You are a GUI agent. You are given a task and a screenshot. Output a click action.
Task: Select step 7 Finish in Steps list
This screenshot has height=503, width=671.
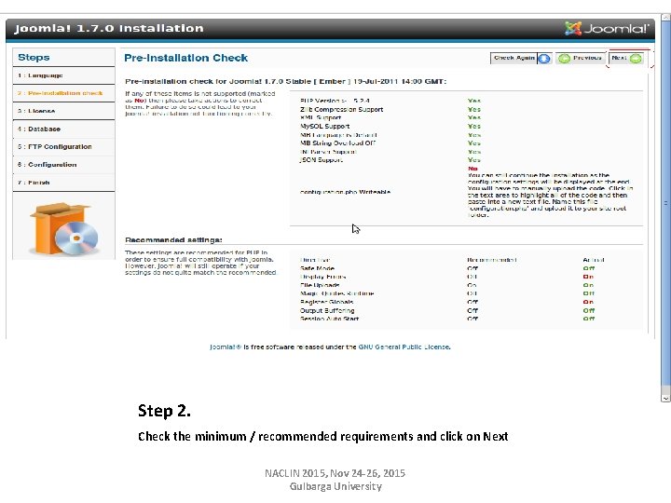click(x=63, y=183)
